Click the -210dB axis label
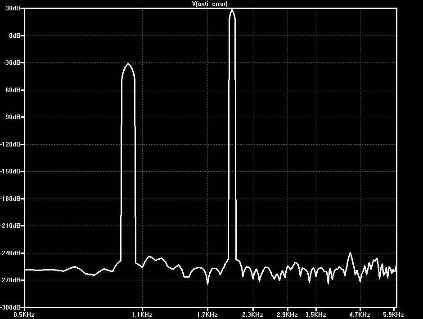 10,226
